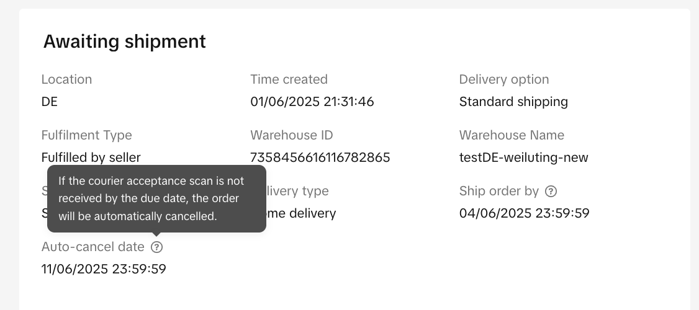This screenshot has height=310, width=699.
Task: Click the Warehouse ID label
Action: click(x=292, y=135)
